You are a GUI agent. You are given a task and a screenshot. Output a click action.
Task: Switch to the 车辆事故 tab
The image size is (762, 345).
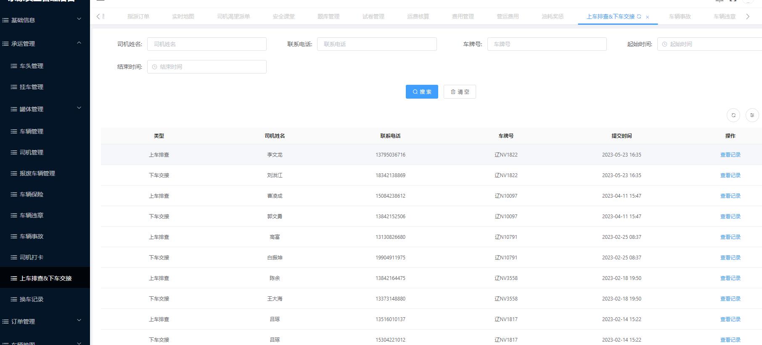[x=680, y=16]
